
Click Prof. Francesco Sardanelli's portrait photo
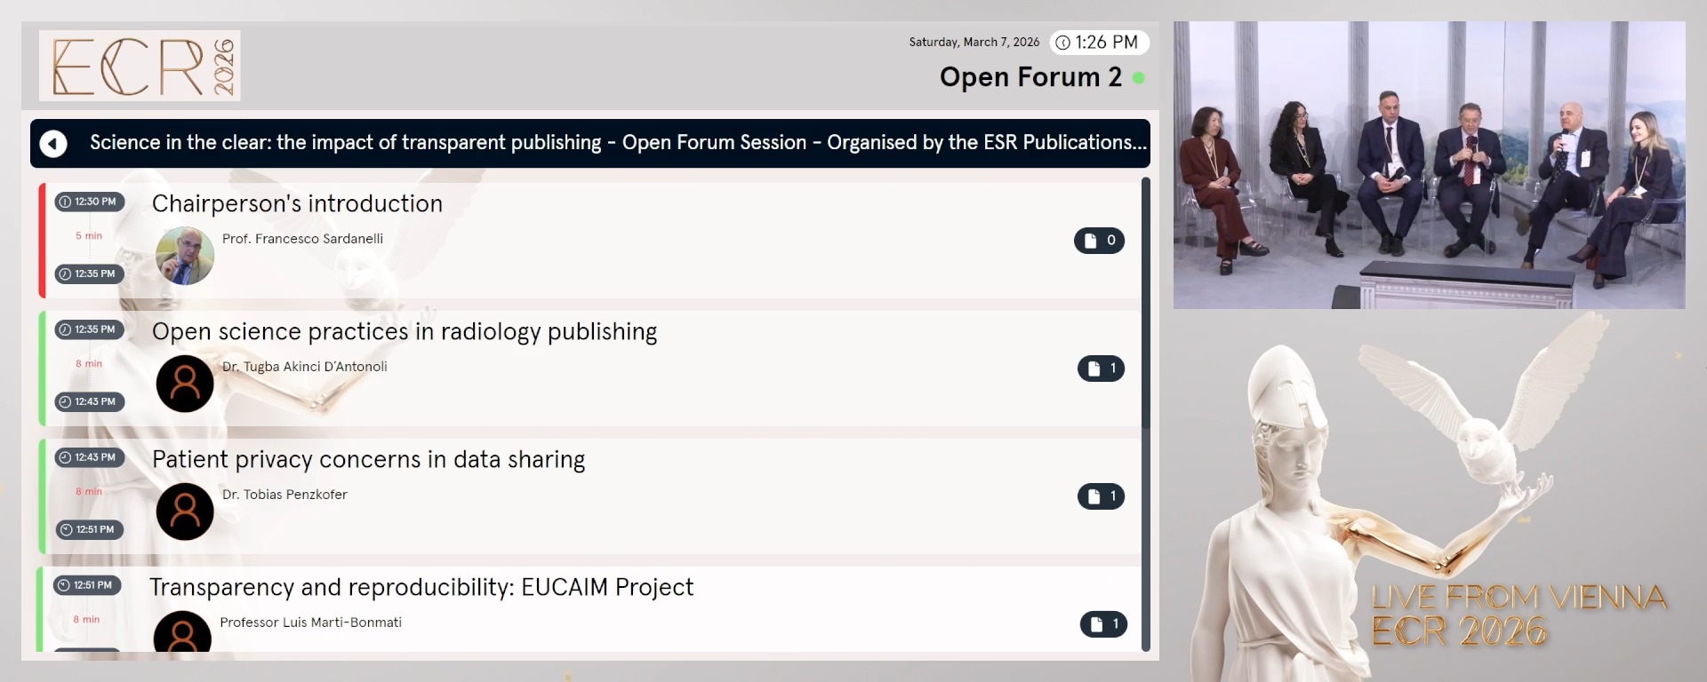click(185, 256)
